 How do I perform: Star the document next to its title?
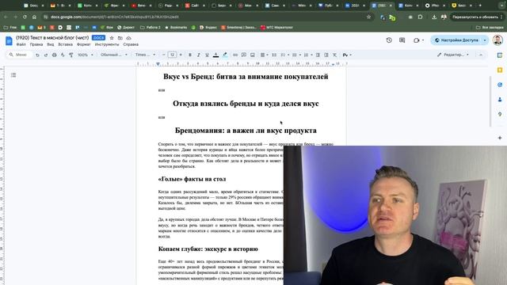(112, 38)
